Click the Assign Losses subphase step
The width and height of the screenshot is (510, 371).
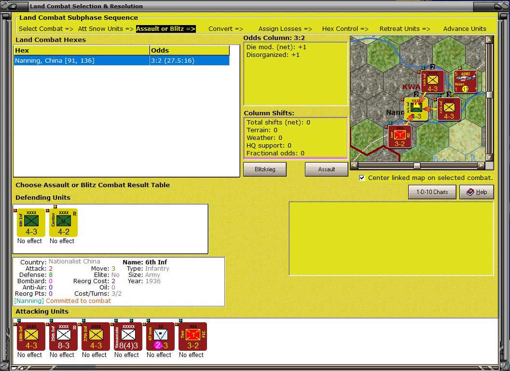[285, 28]
